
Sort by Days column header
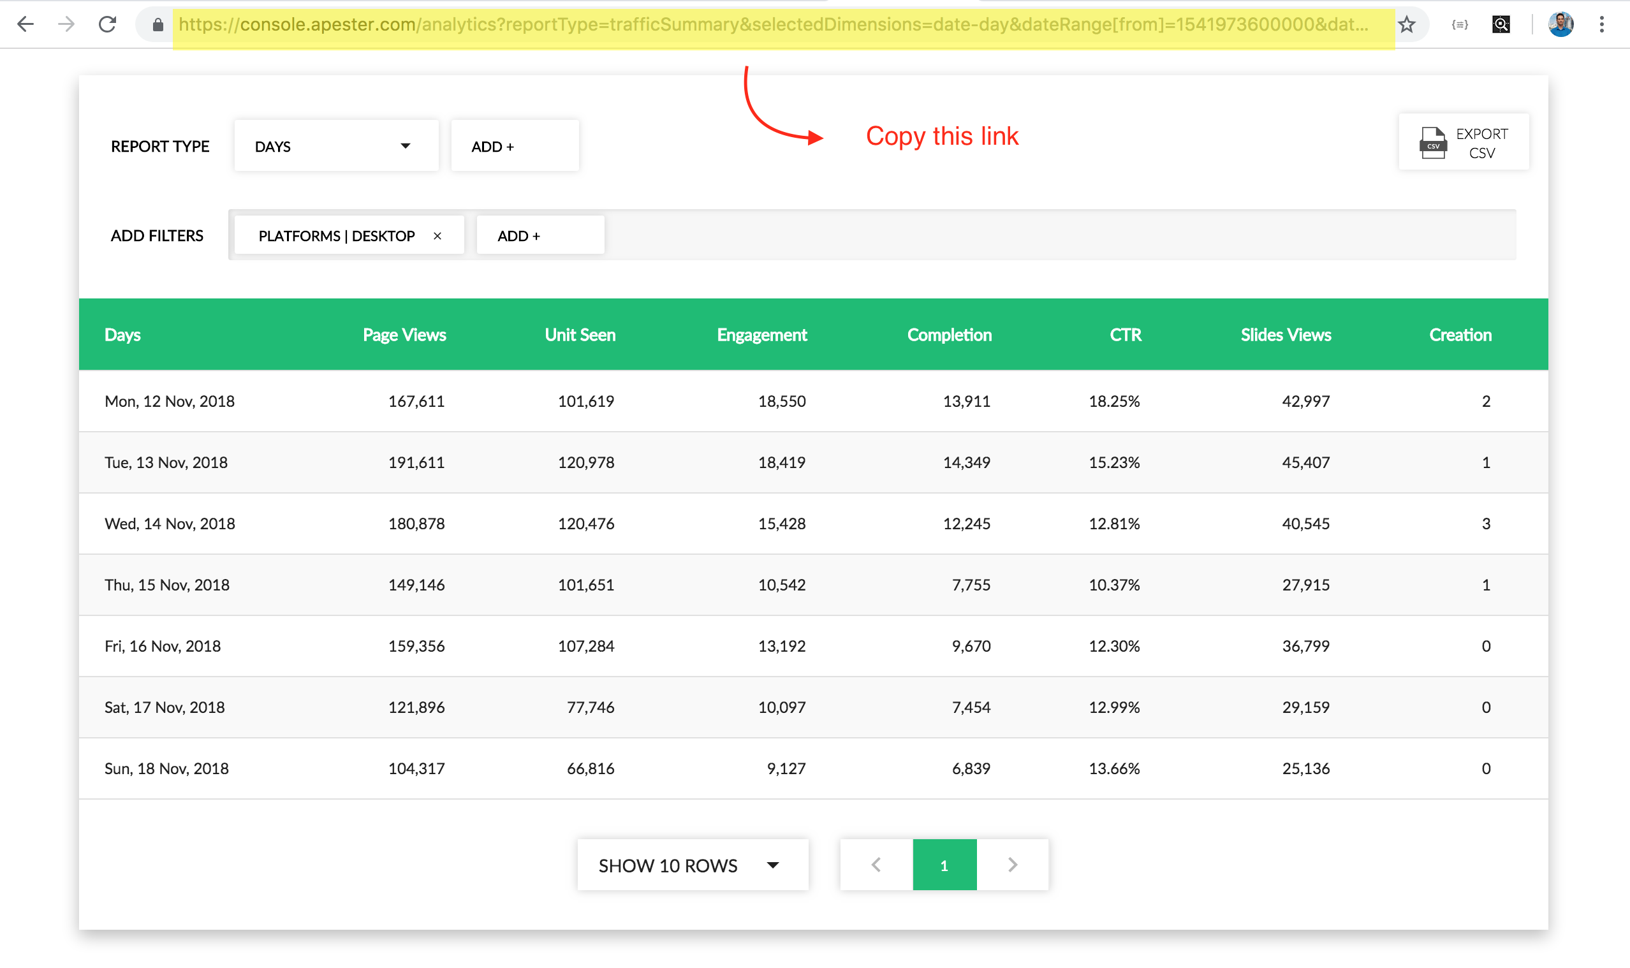122,335
